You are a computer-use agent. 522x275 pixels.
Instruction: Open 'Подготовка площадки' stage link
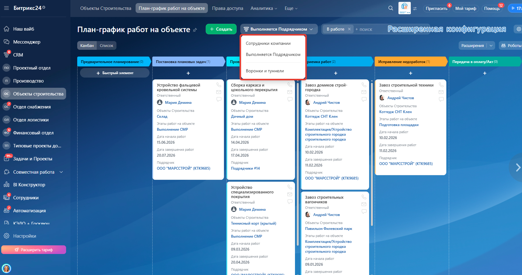coord(399,125)
